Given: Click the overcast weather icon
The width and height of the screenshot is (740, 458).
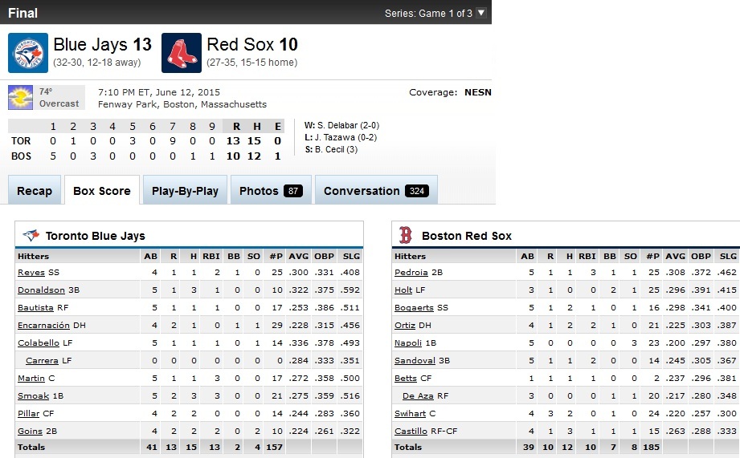Looking at the screenshot, I should click(20, 98).
